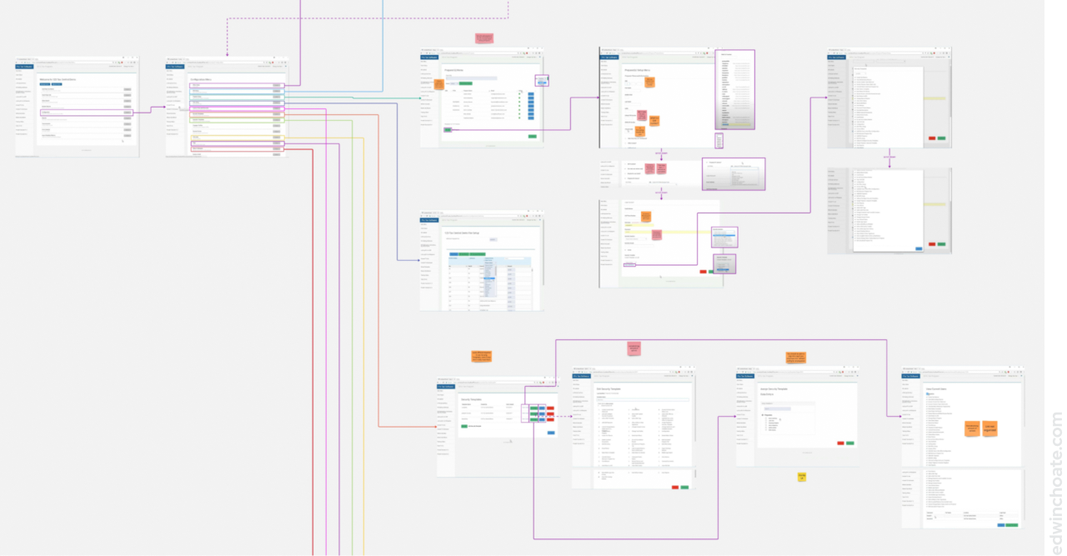The width and height of the screenshot is (1067, 556).
Task: Select the left orange sticky in View Current Users
Action: 972,428
